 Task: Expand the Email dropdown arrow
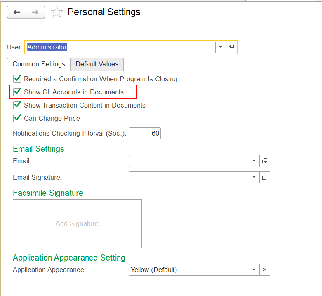pos(254,161)
